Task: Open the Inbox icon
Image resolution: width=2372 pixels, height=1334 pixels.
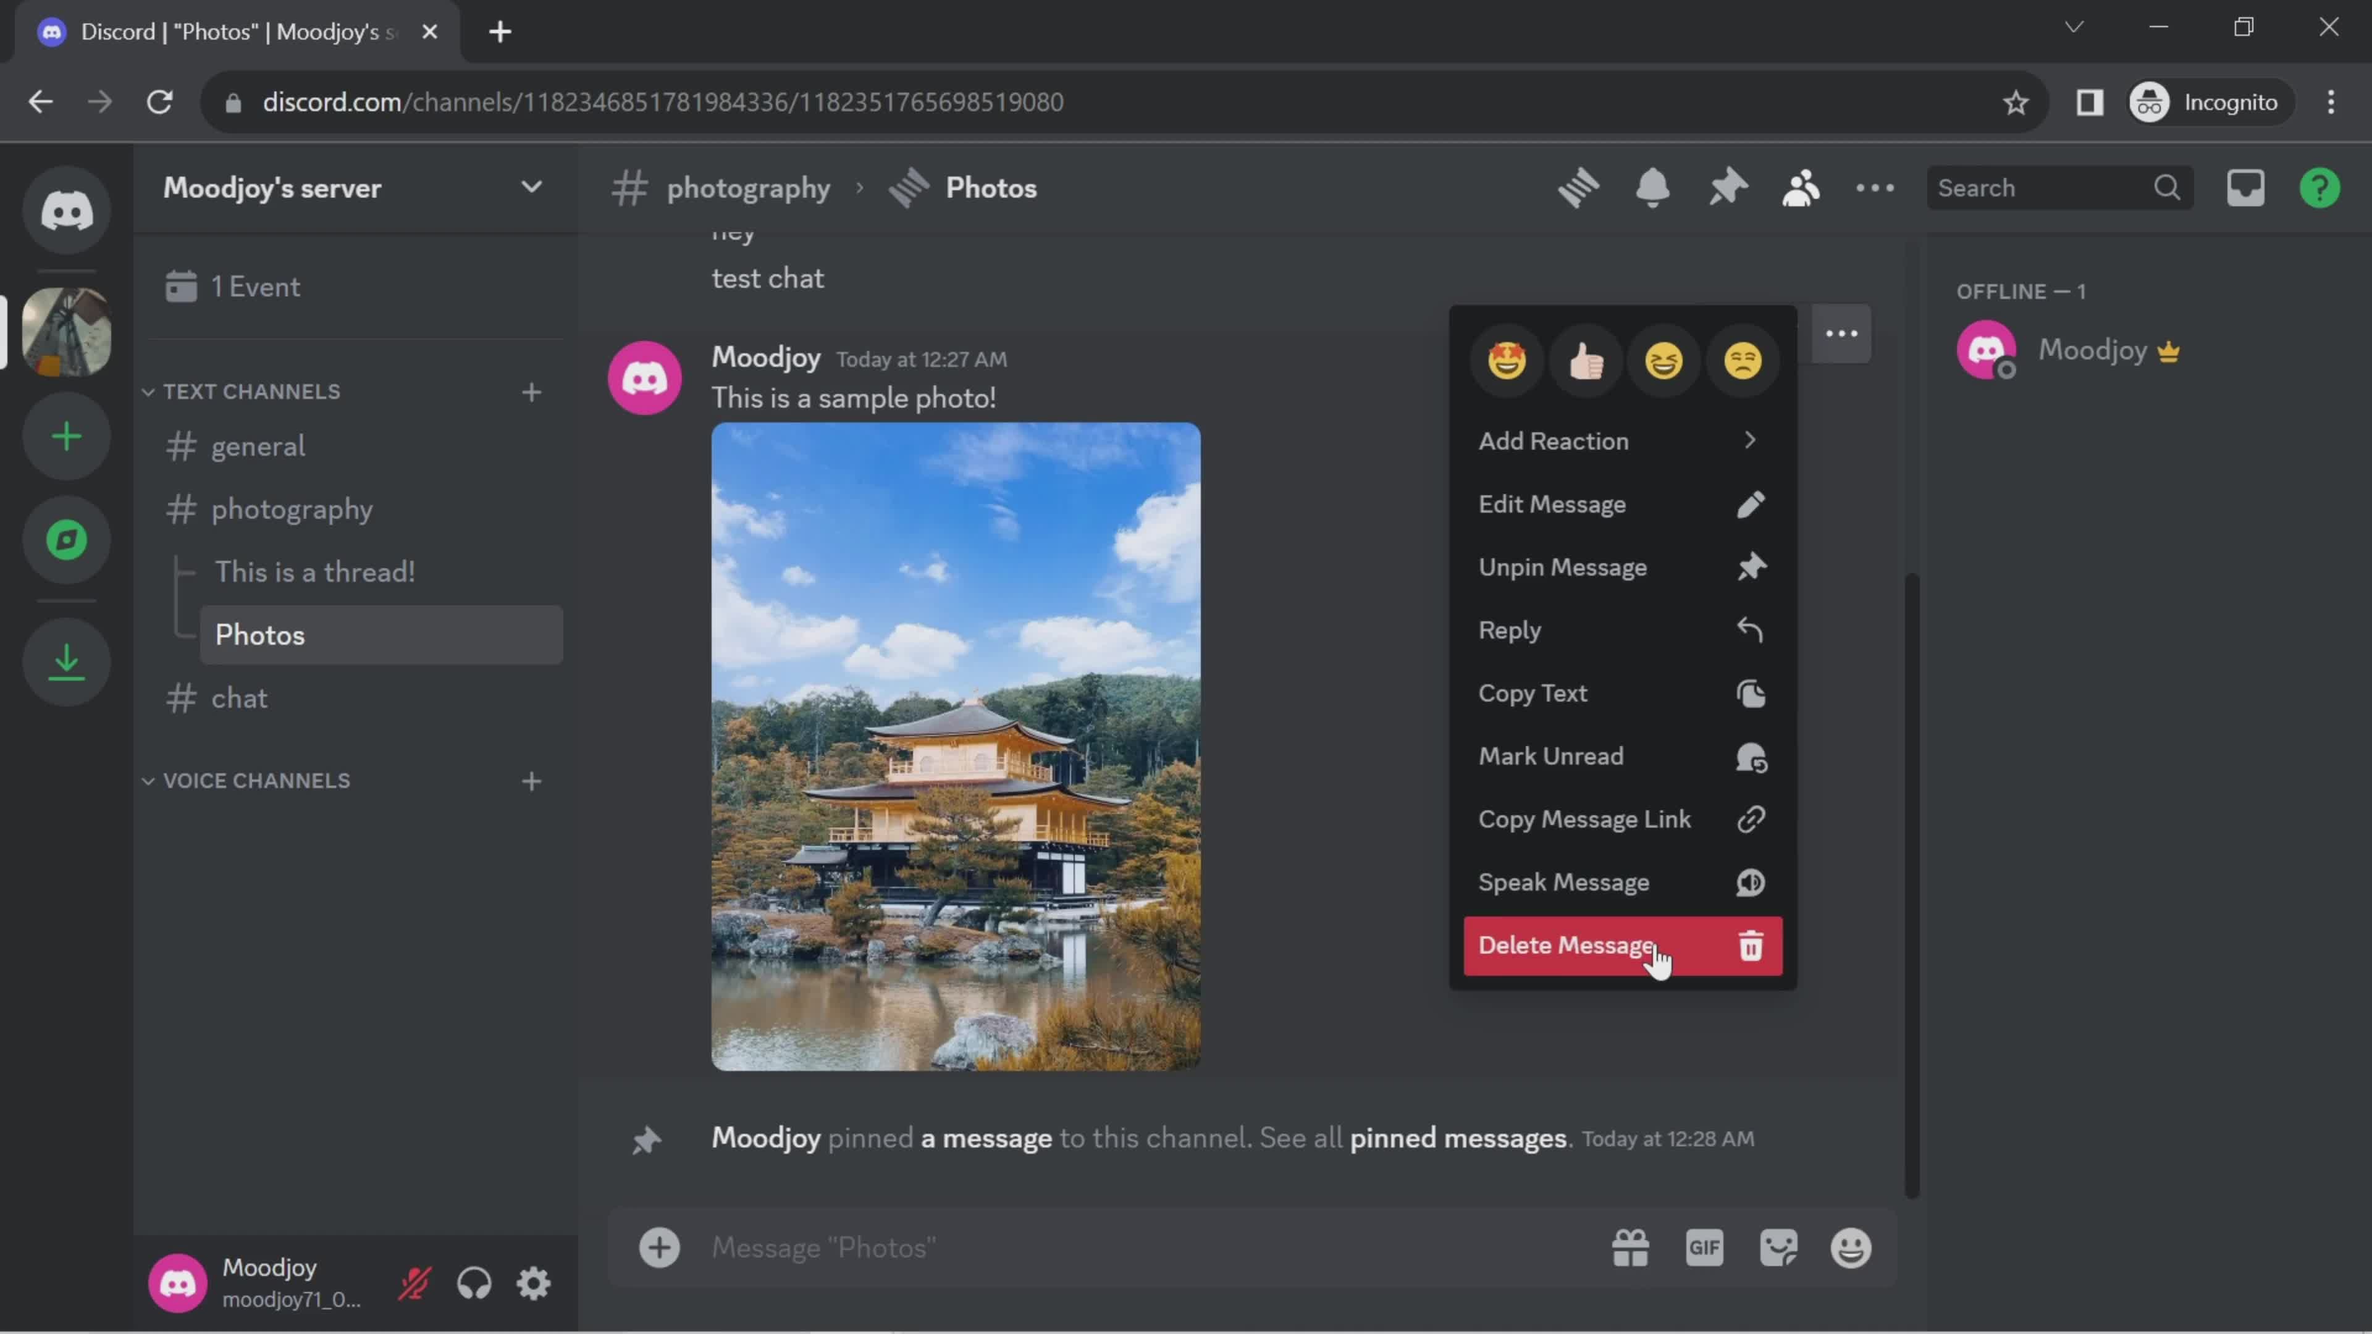Action: 2245,188
